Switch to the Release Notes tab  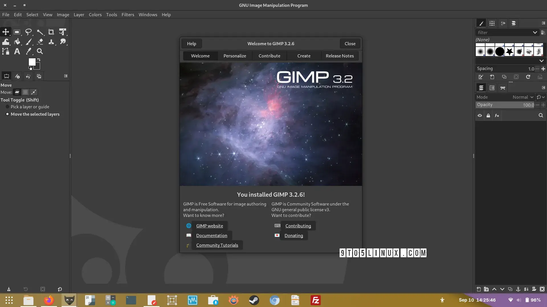[340, 56]
